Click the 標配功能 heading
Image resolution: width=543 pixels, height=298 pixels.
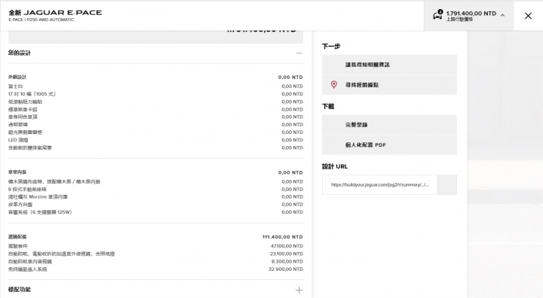coord(20,290)
